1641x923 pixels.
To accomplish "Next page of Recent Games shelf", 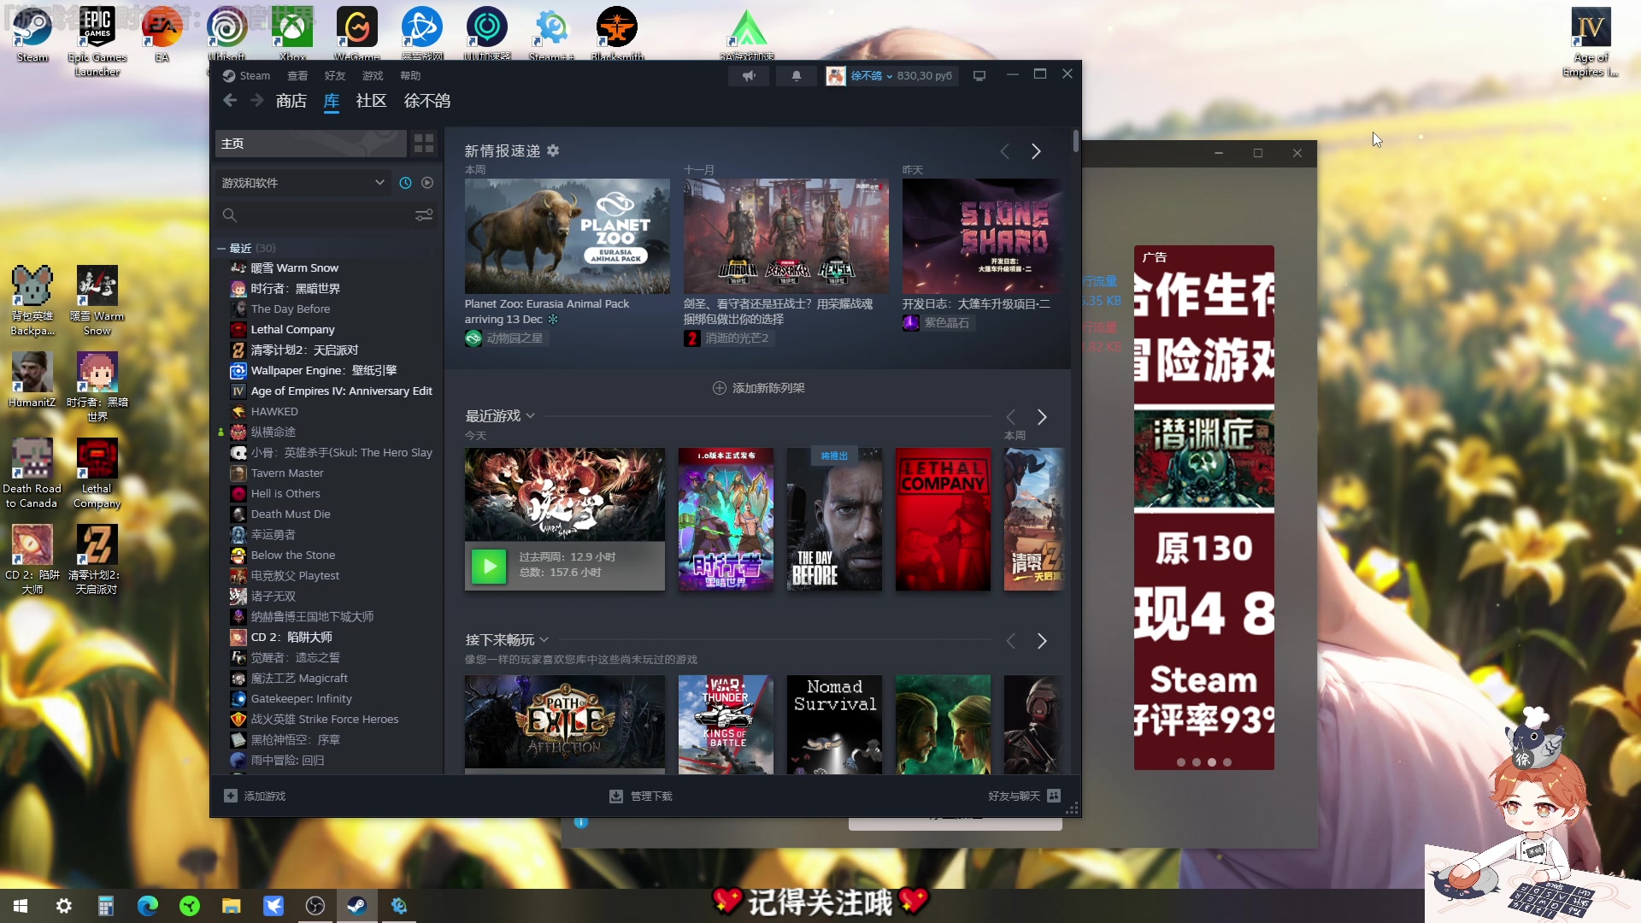I will tap(1042, 417).
